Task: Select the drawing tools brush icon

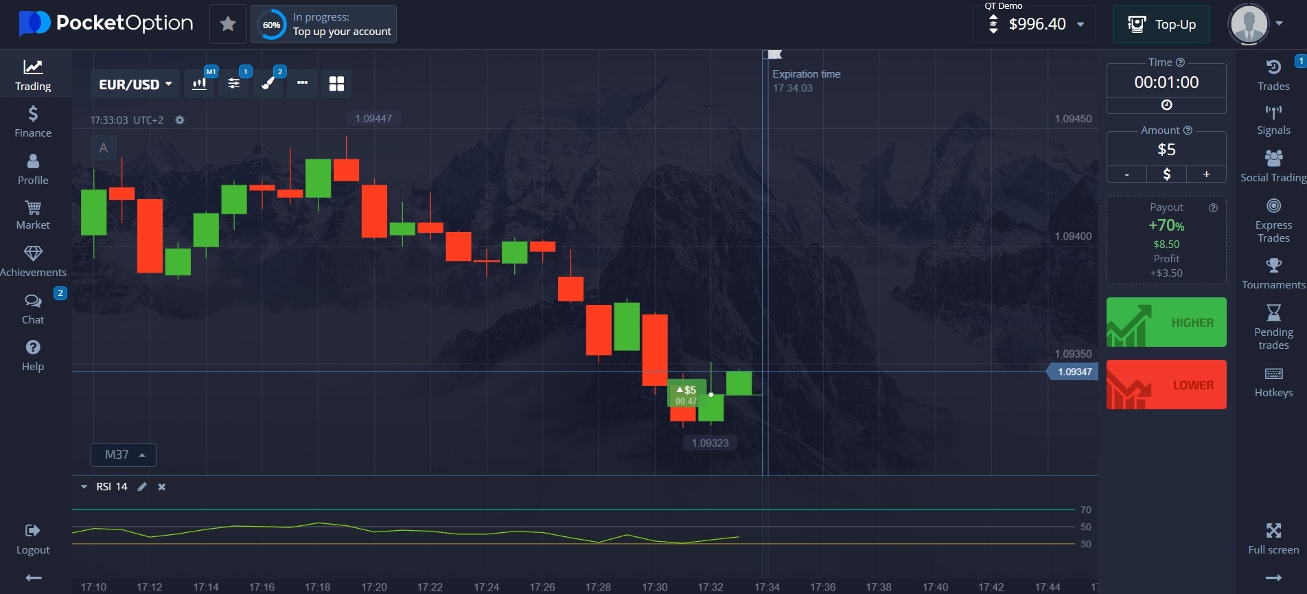Action: (x=268, y=84)
